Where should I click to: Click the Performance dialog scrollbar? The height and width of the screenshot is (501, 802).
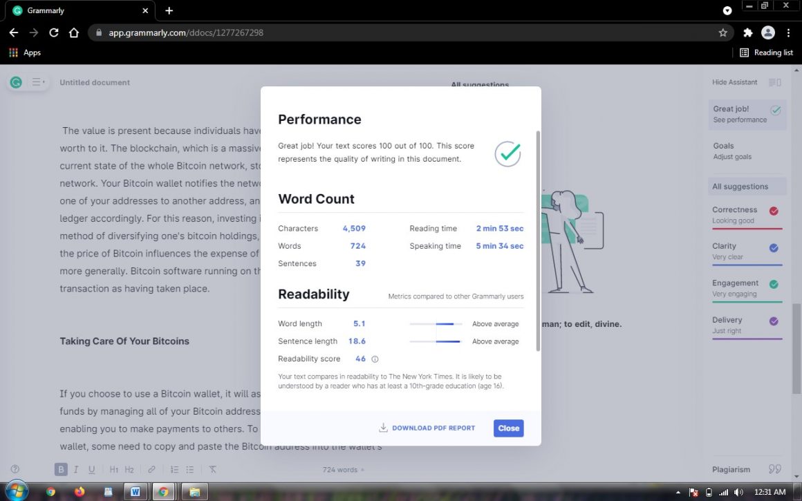pos(538,240)
